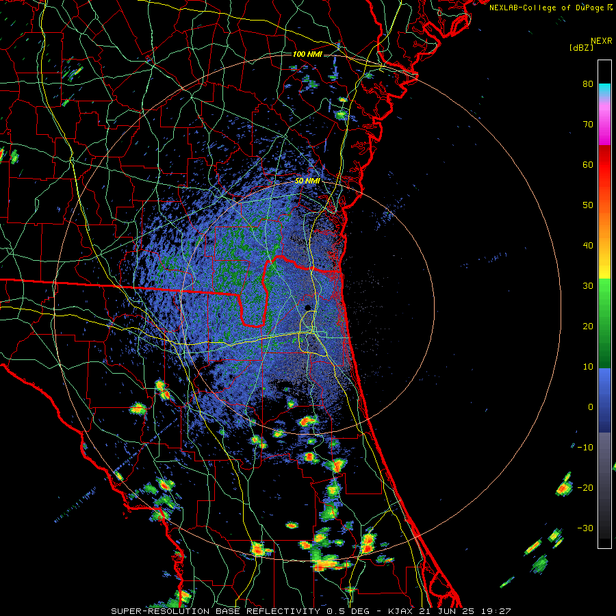616x616 pixels.
Task: Click the blue segment of the color bar
Action: point(604,400)
